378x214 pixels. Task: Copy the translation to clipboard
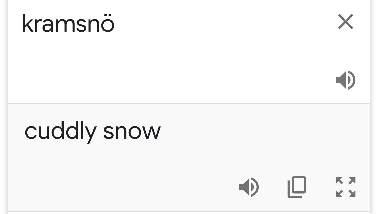(x=297, y=187)
